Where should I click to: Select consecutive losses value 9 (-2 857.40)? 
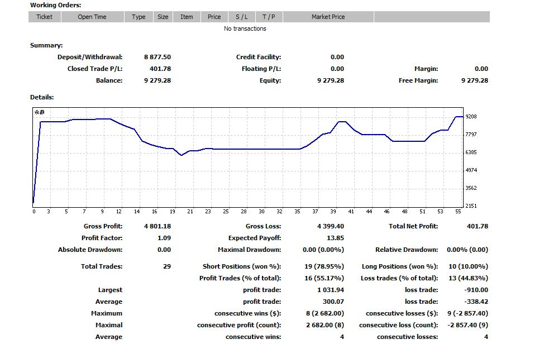468,313
